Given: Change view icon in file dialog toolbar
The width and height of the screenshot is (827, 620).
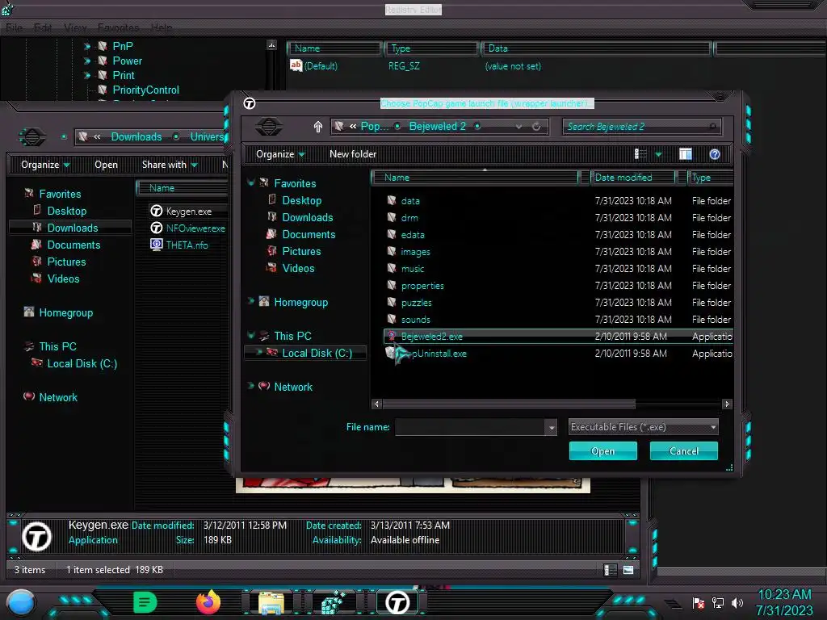Looking at the screenshot, I should [640, 154].
